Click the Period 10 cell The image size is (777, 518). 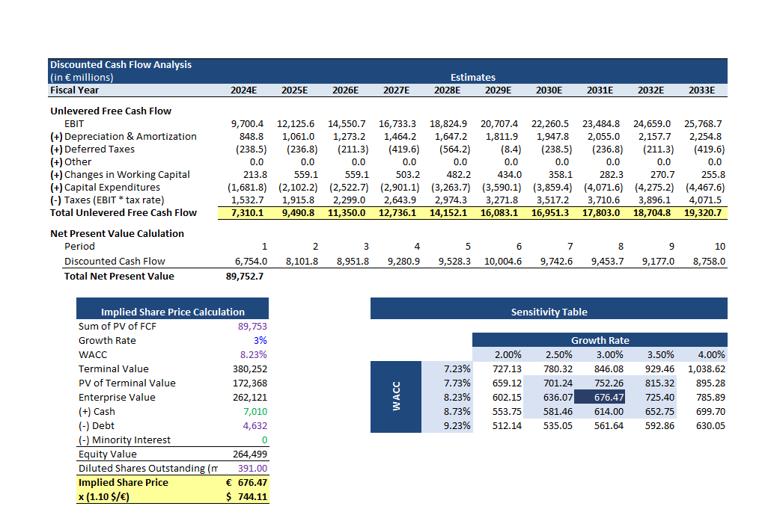pos(719,247)
